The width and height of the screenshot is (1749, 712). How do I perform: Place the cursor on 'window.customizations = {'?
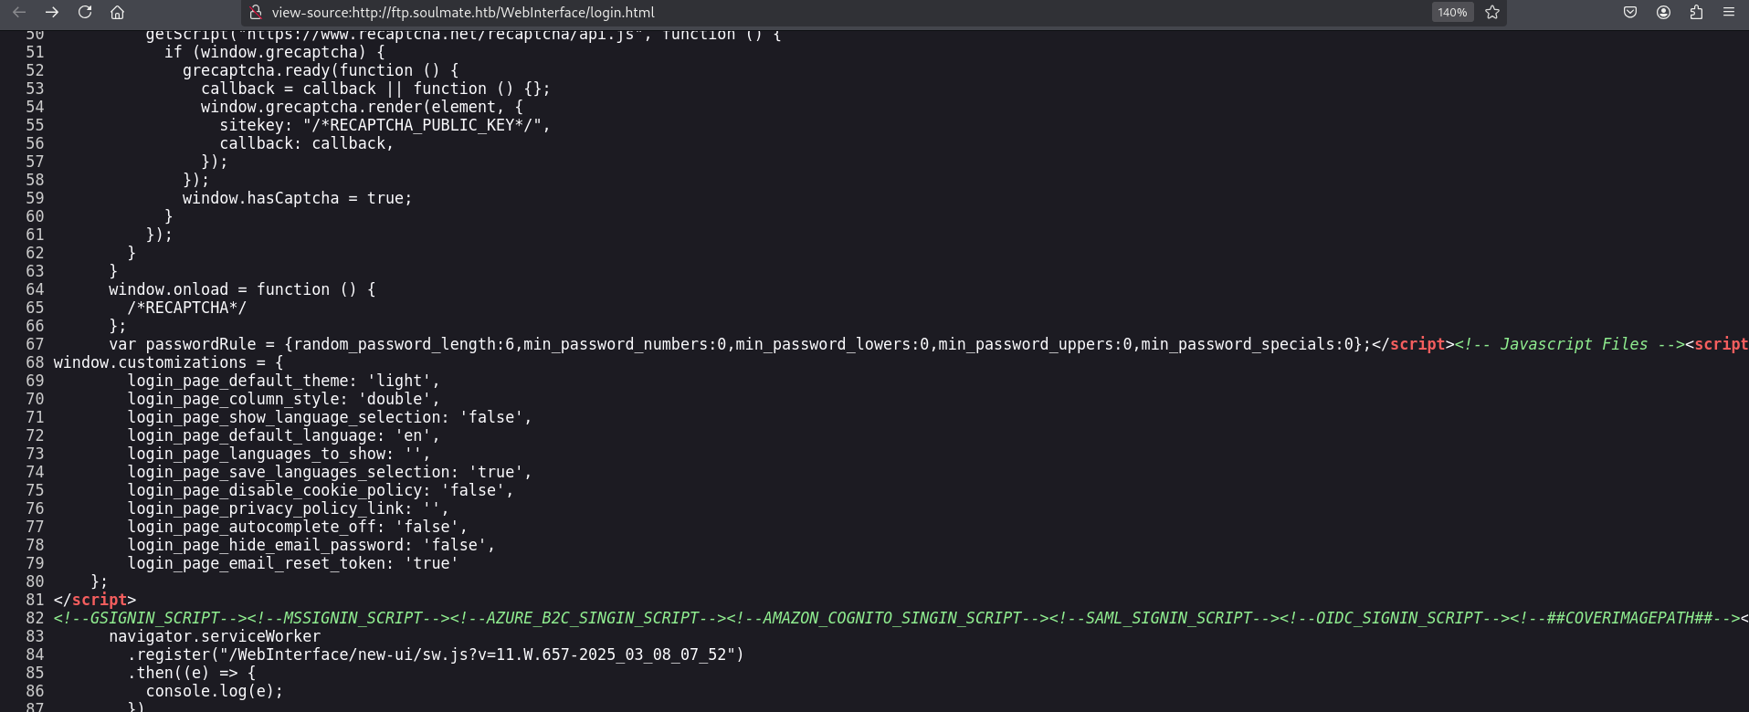pyautogui.click(x=169, y=362)
